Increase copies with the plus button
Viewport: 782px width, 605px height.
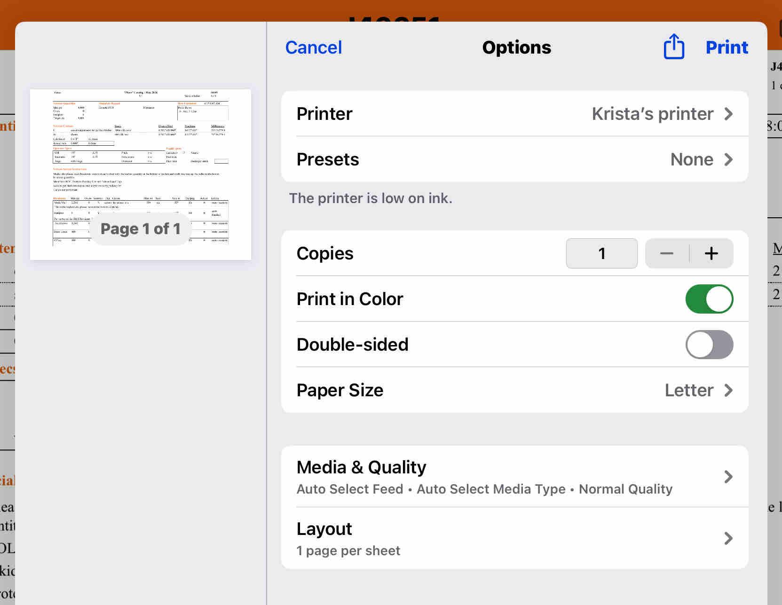[x=711, y=253]
